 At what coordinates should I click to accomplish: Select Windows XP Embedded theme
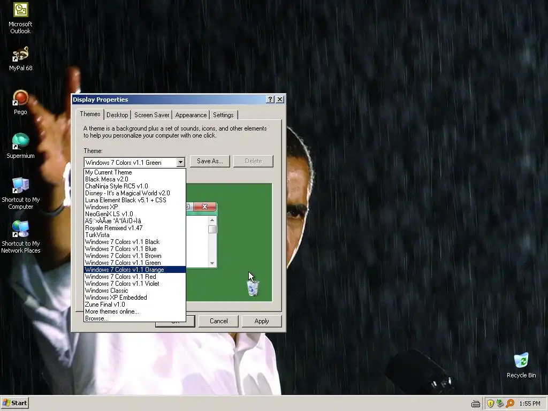[x=134, y=298]
